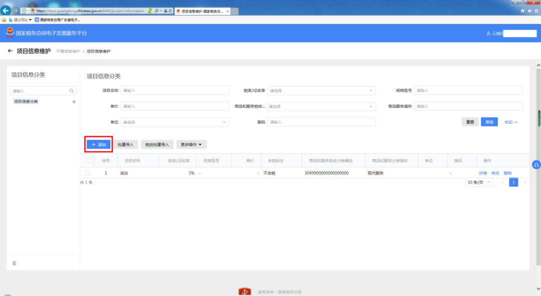
Task: Focus the 简码 input field
Action: click(321, 122)
